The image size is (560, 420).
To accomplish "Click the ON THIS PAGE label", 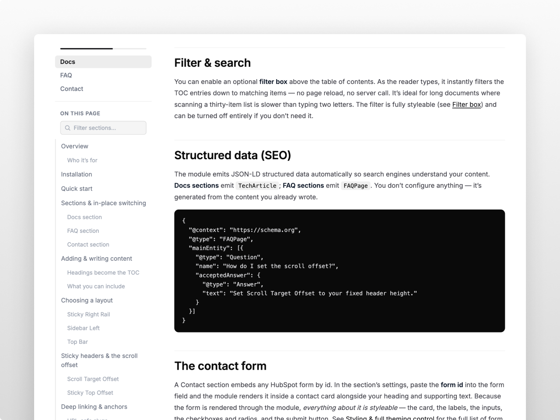I will click(80, 113).
